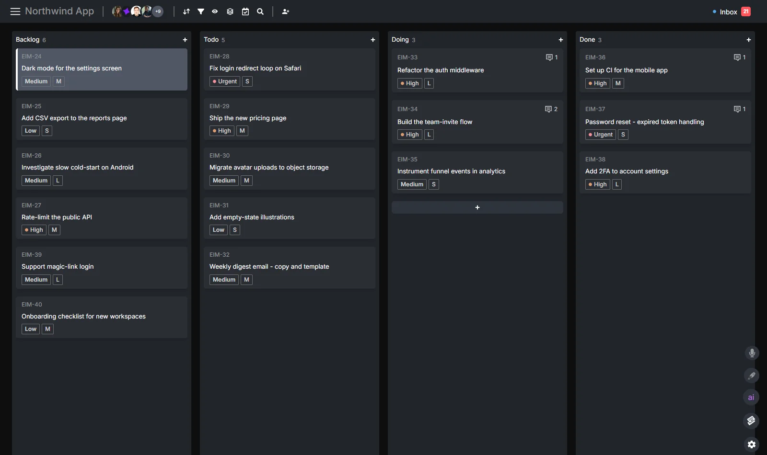This screenshot has height=455, width=767.
Task: Open Rate-limit the public API card
Action: [x=102, y=218]
